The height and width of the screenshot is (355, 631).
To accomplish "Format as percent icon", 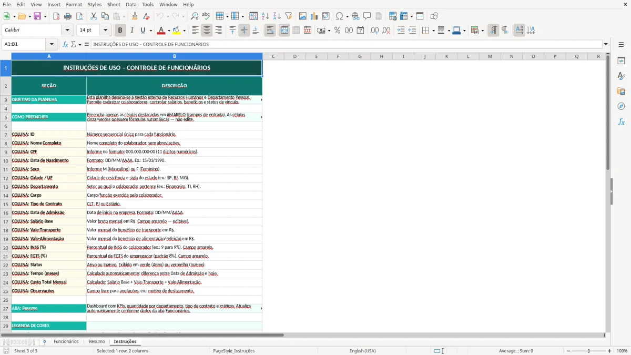I will click(337, 31).
